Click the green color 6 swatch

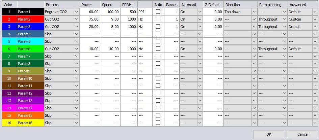(9, 49)
